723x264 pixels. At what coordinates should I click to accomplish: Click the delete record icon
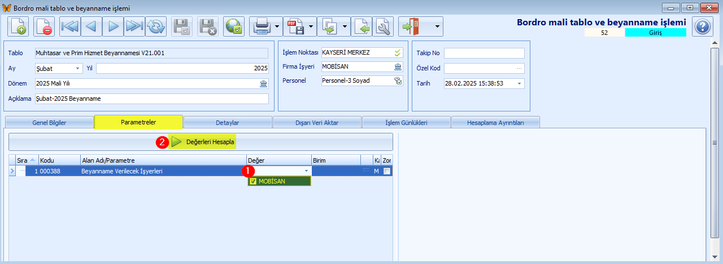(43, 26)
